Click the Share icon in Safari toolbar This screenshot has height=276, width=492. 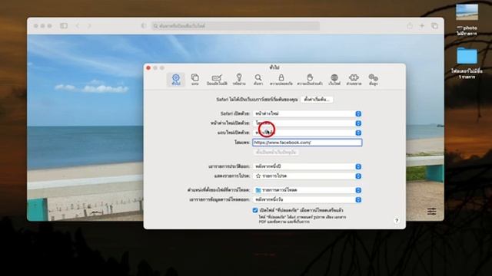[x=410, y=25]
